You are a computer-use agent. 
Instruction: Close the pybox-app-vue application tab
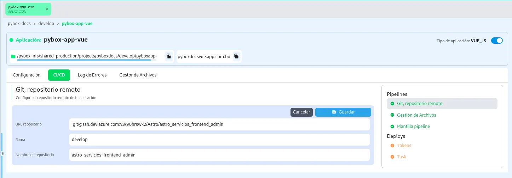47,9
